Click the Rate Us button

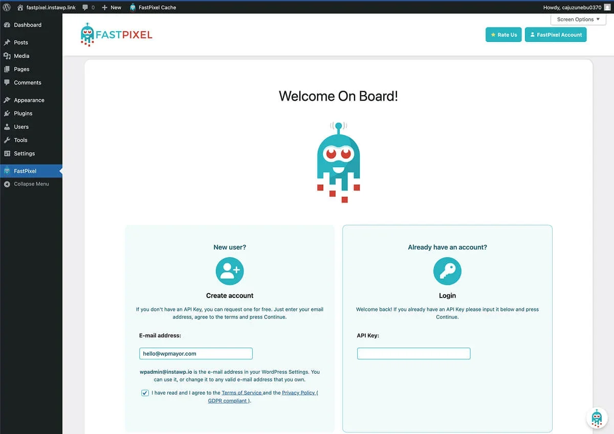pyautogui.click(x=503, y=35)
